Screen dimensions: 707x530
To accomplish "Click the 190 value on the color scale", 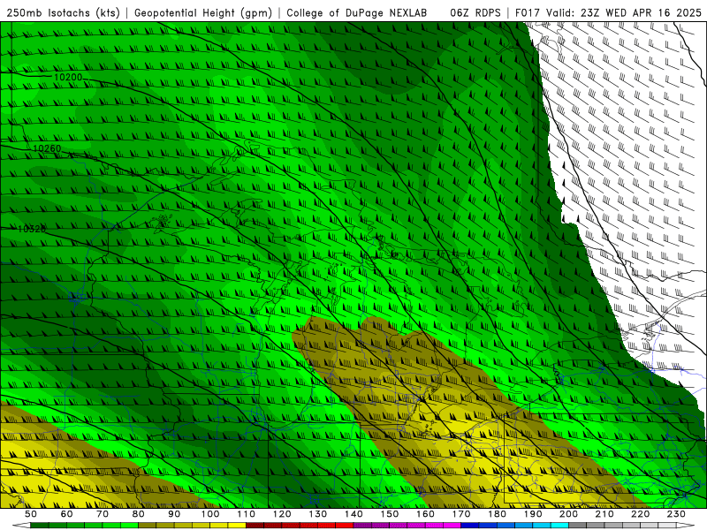I will [533, 514].
